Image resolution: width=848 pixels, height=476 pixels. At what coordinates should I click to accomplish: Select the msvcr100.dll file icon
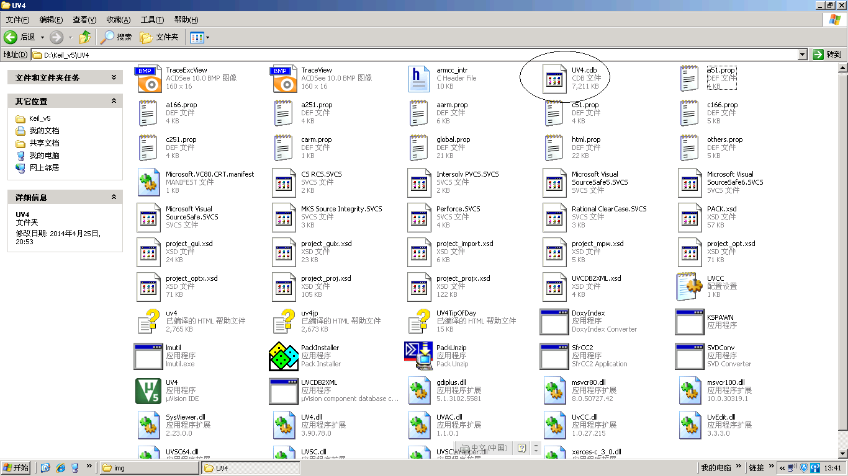(690, 390)
